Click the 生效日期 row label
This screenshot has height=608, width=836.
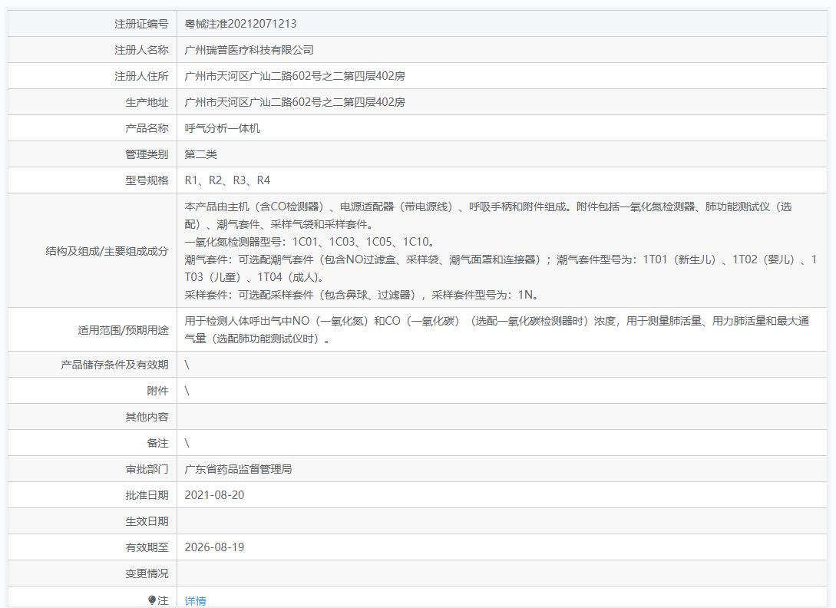coord(147,521)
